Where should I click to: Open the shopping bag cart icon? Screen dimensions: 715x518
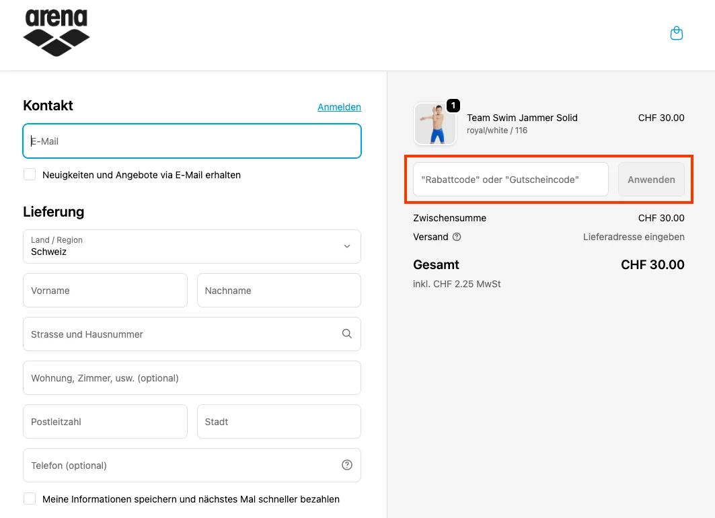click(677, 33)
